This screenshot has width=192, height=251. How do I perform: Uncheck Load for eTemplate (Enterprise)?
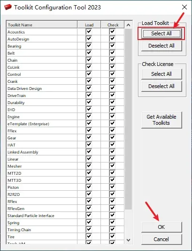tap(89, 123)
